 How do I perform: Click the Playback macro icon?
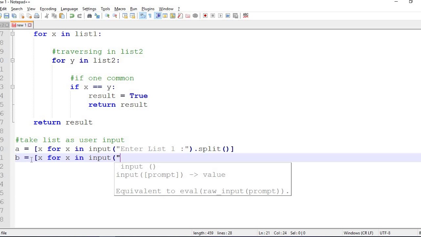(220, 15)
